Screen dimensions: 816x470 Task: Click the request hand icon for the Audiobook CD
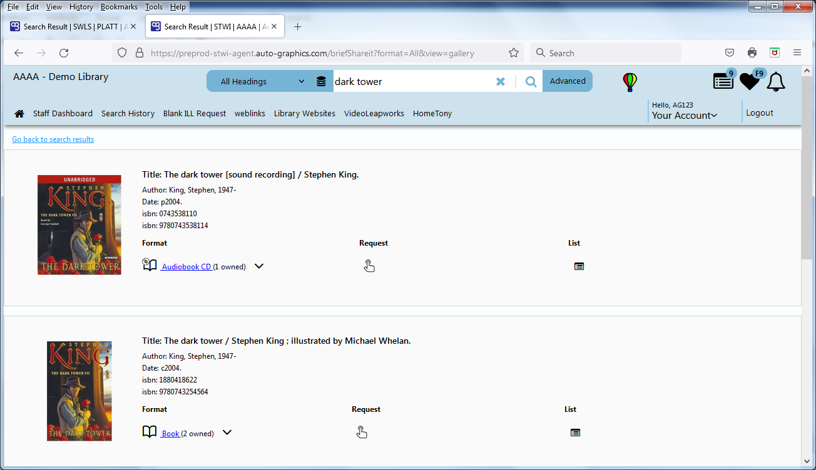click(369, 266)
